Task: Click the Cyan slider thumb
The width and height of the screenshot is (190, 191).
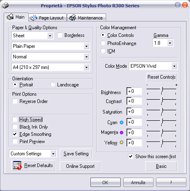Action: 162,122
